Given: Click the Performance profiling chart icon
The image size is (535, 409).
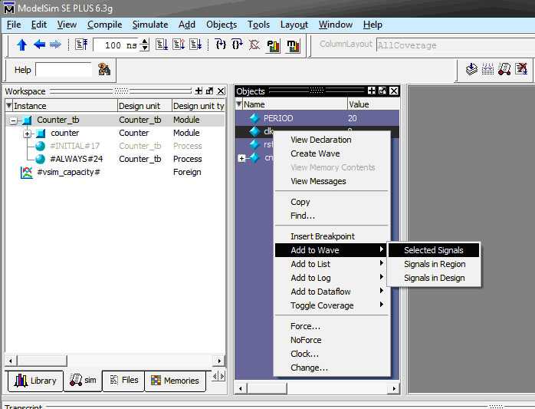Looking at the screenshot, I should click(274, 46).
